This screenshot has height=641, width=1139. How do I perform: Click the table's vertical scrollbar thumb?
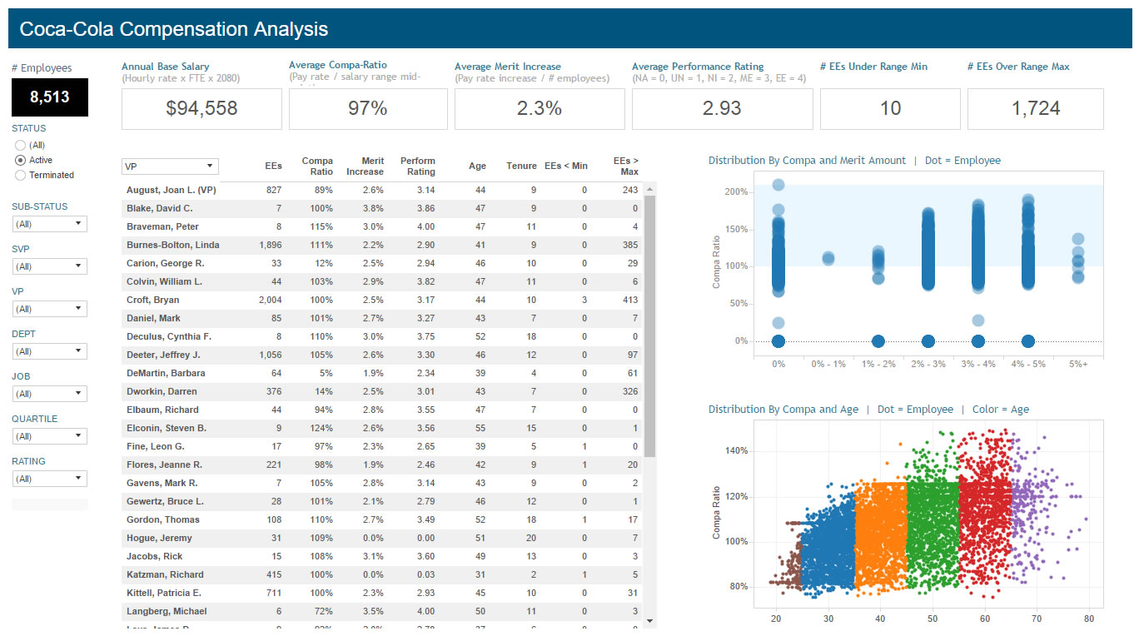(650, 326)
